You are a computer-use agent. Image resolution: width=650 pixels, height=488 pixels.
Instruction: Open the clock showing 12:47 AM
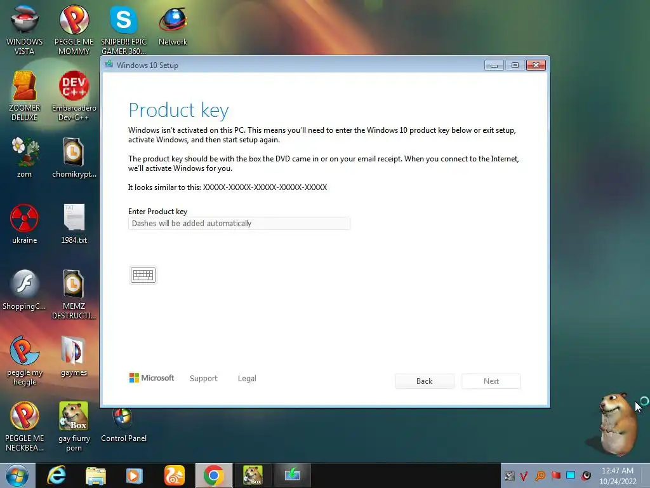[x=617, y=476]
